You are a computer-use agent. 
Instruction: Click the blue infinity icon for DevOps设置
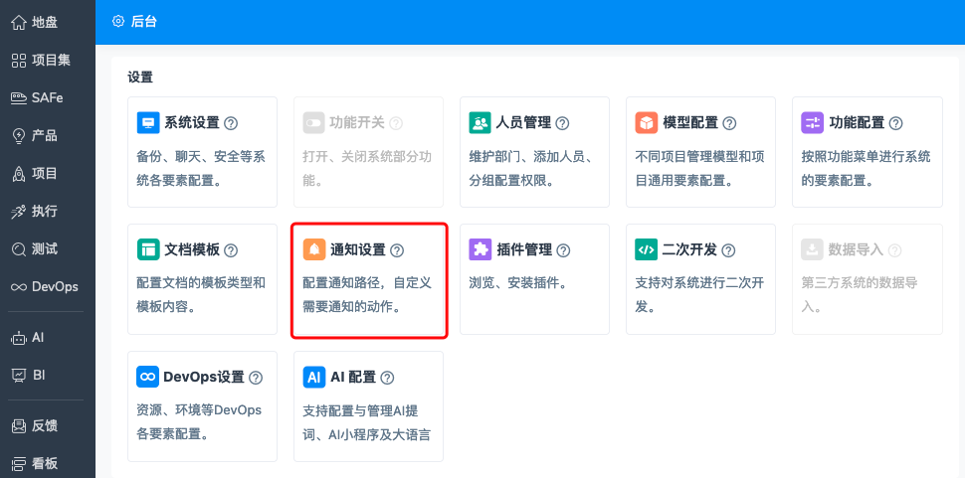pos(148,378)
